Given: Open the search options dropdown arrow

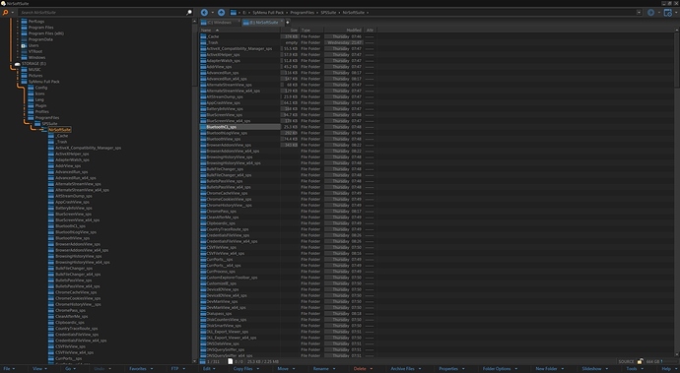Looking at the screenshot, I should coord(12,13).
